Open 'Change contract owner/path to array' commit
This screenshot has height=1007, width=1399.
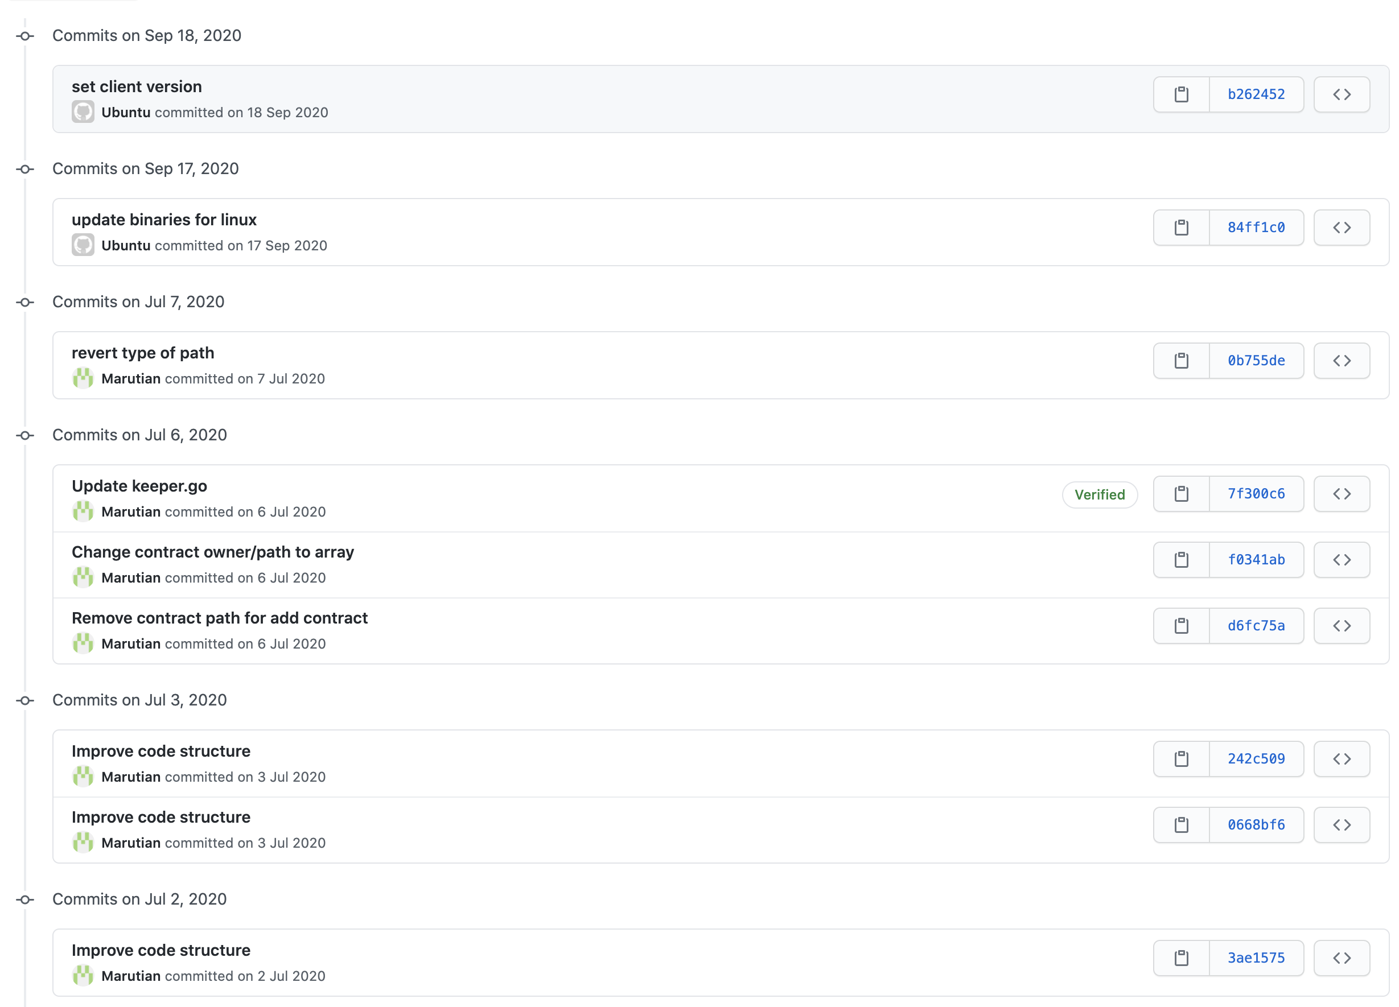(212, 552)
